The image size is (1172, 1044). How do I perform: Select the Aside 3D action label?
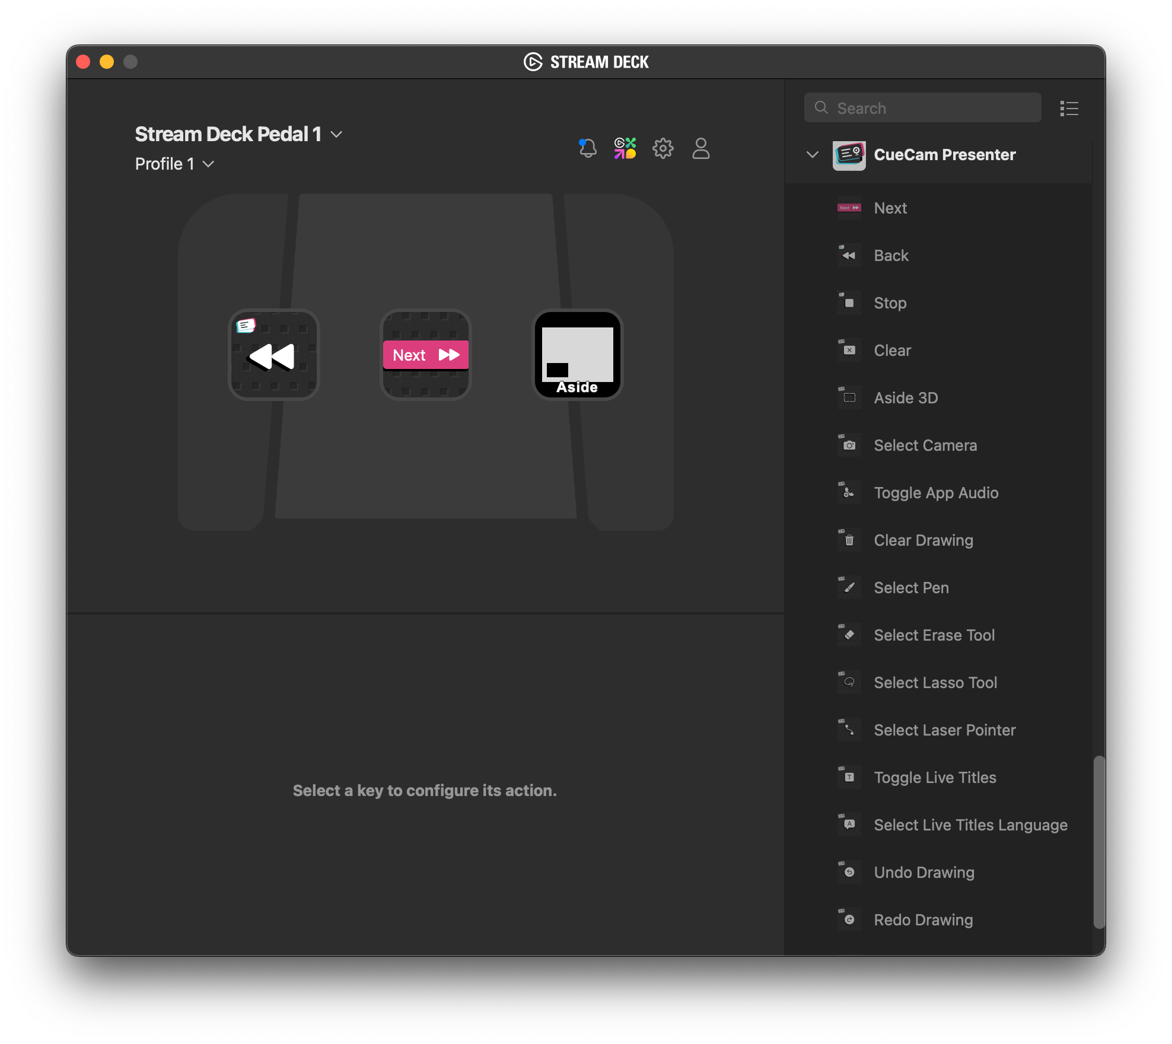[x=906, y=398]
